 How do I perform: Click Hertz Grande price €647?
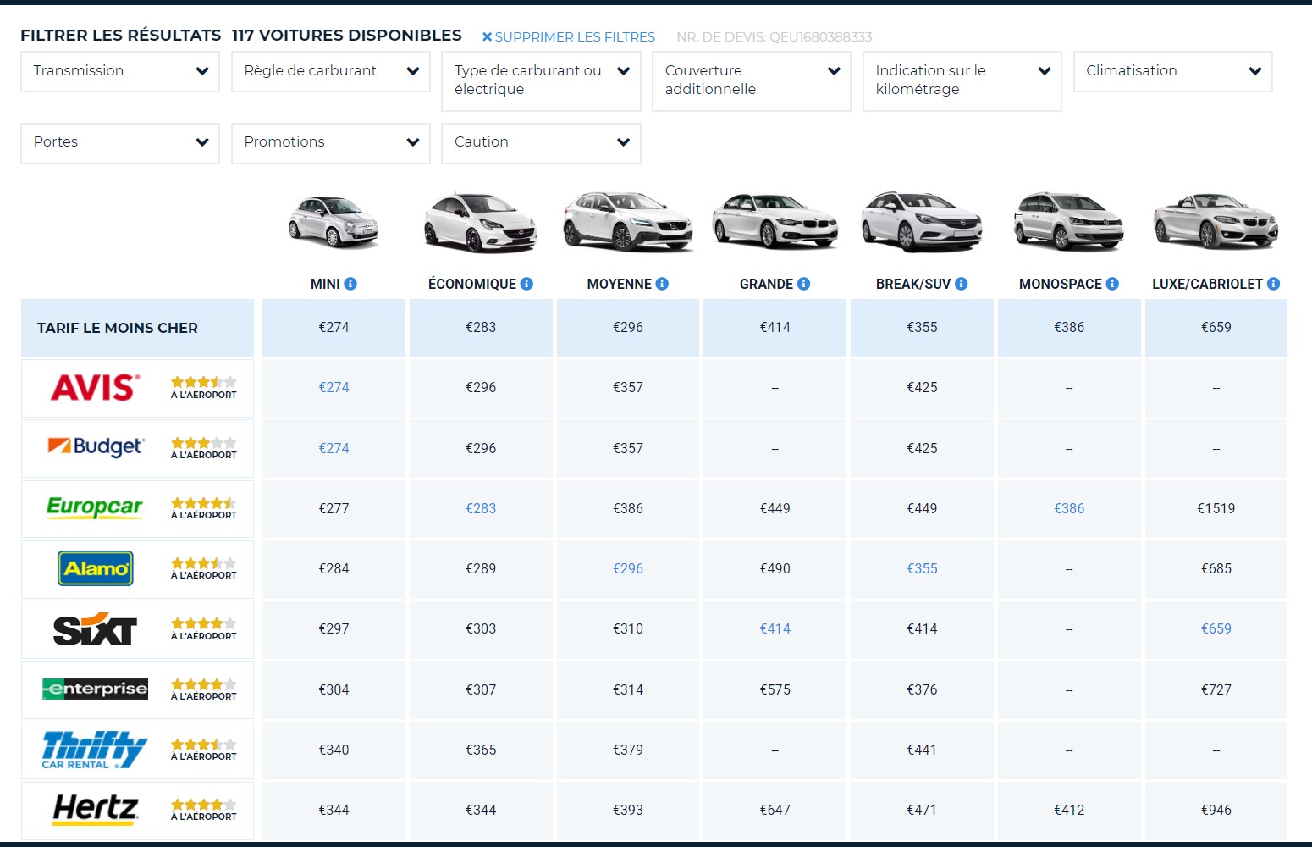[x=775, y=810]
